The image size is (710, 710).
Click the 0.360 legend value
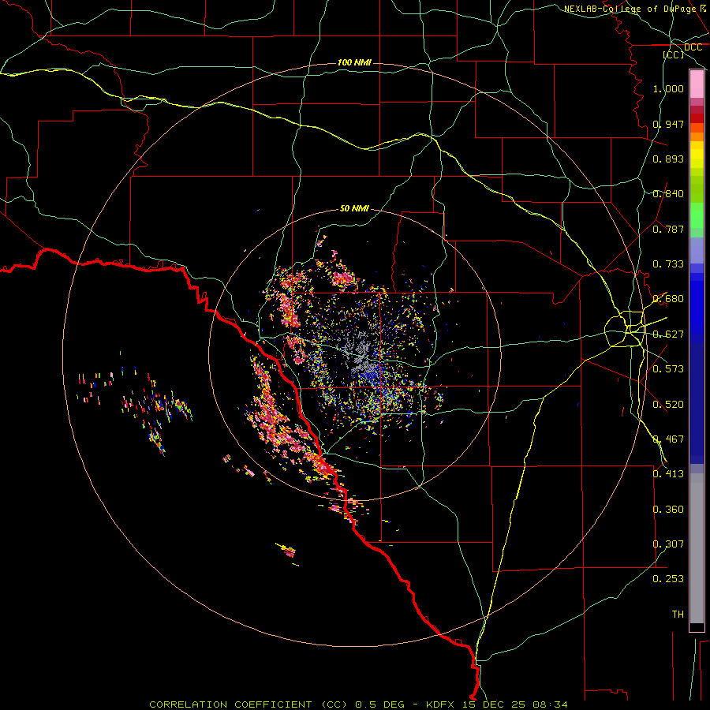pyautogui.click(x=668, y=510)
